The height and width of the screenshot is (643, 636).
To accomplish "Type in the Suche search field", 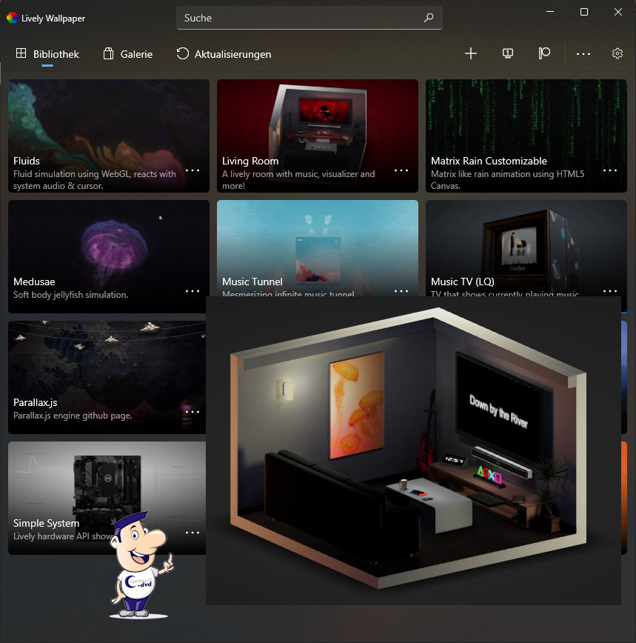I will coord(296,18).
